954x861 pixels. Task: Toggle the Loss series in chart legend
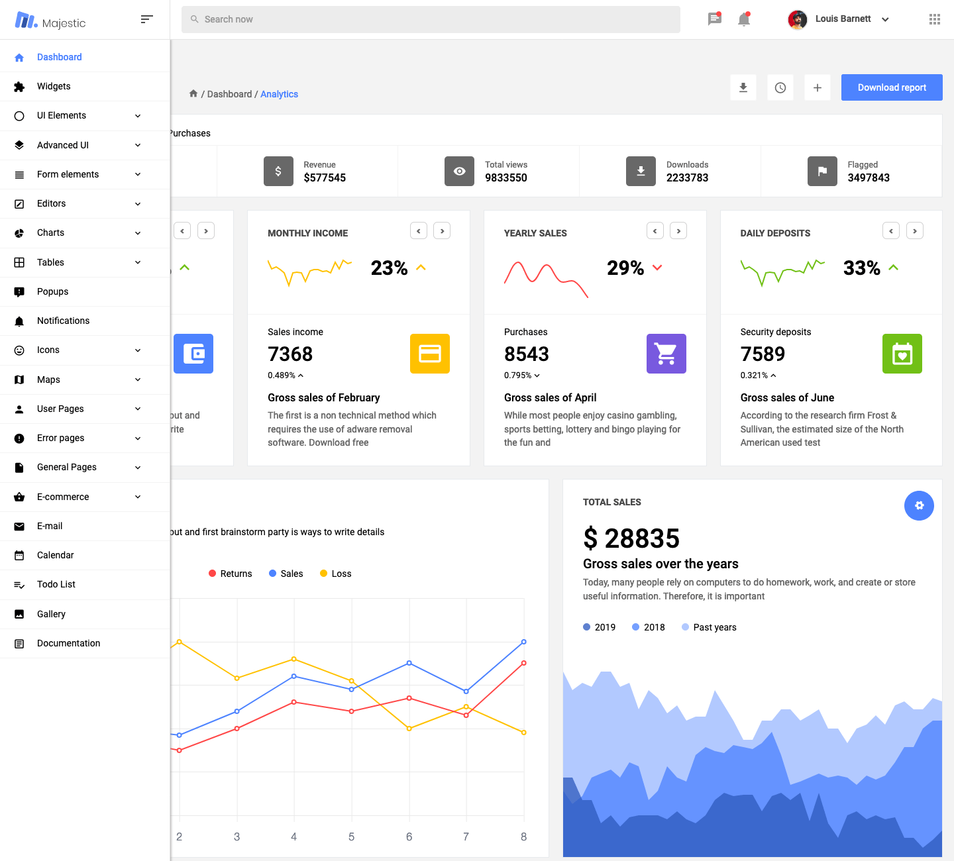point(335,574)
